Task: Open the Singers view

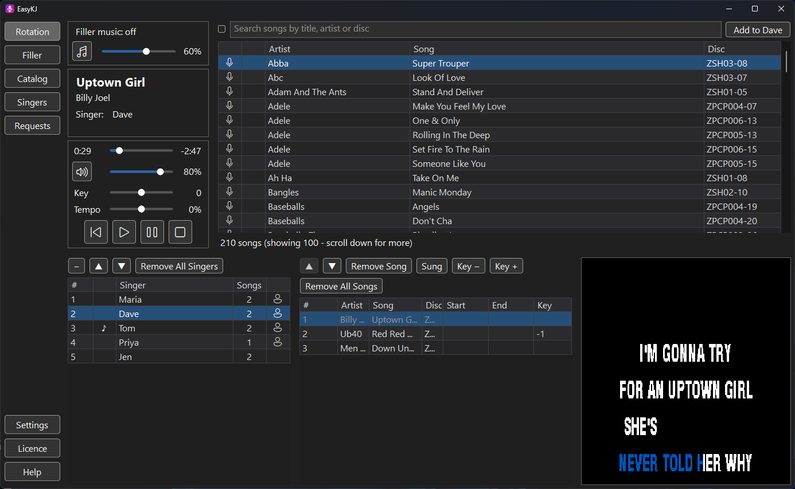Action: pos(32,102)
